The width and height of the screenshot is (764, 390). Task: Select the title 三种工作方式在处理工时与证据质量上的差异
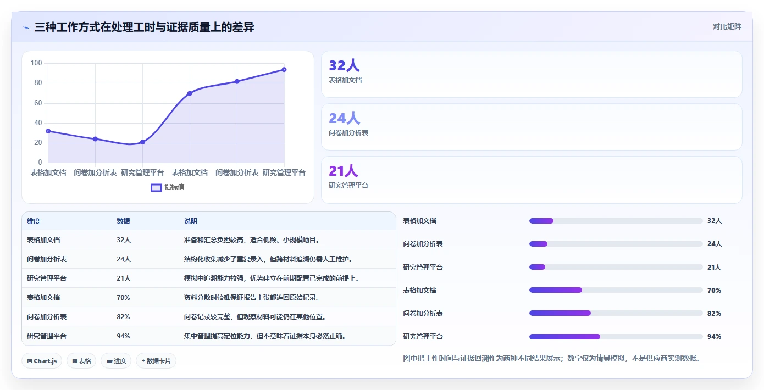click(x=144, y=27)
